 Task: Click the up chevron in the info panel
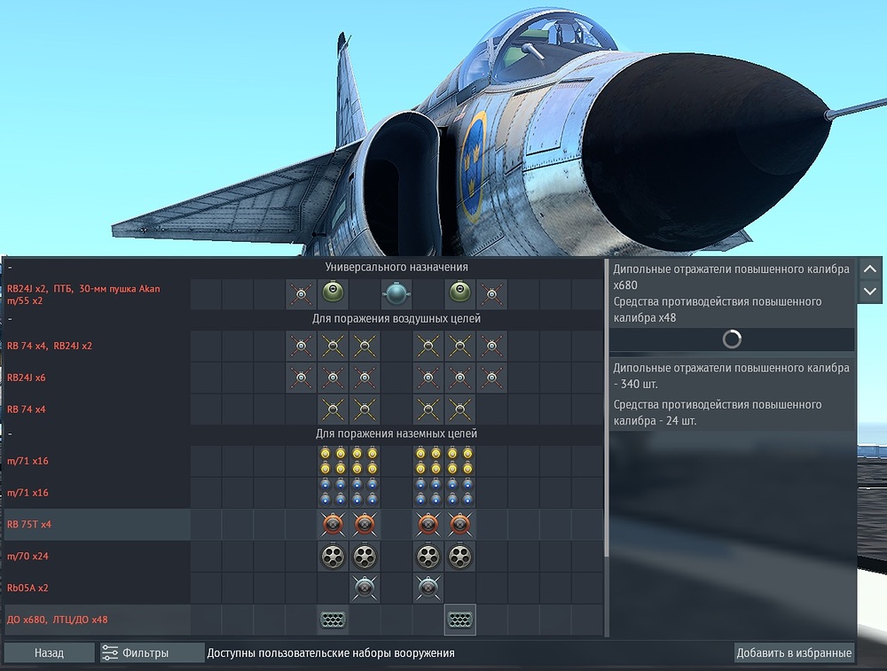[x=870, y=269]
